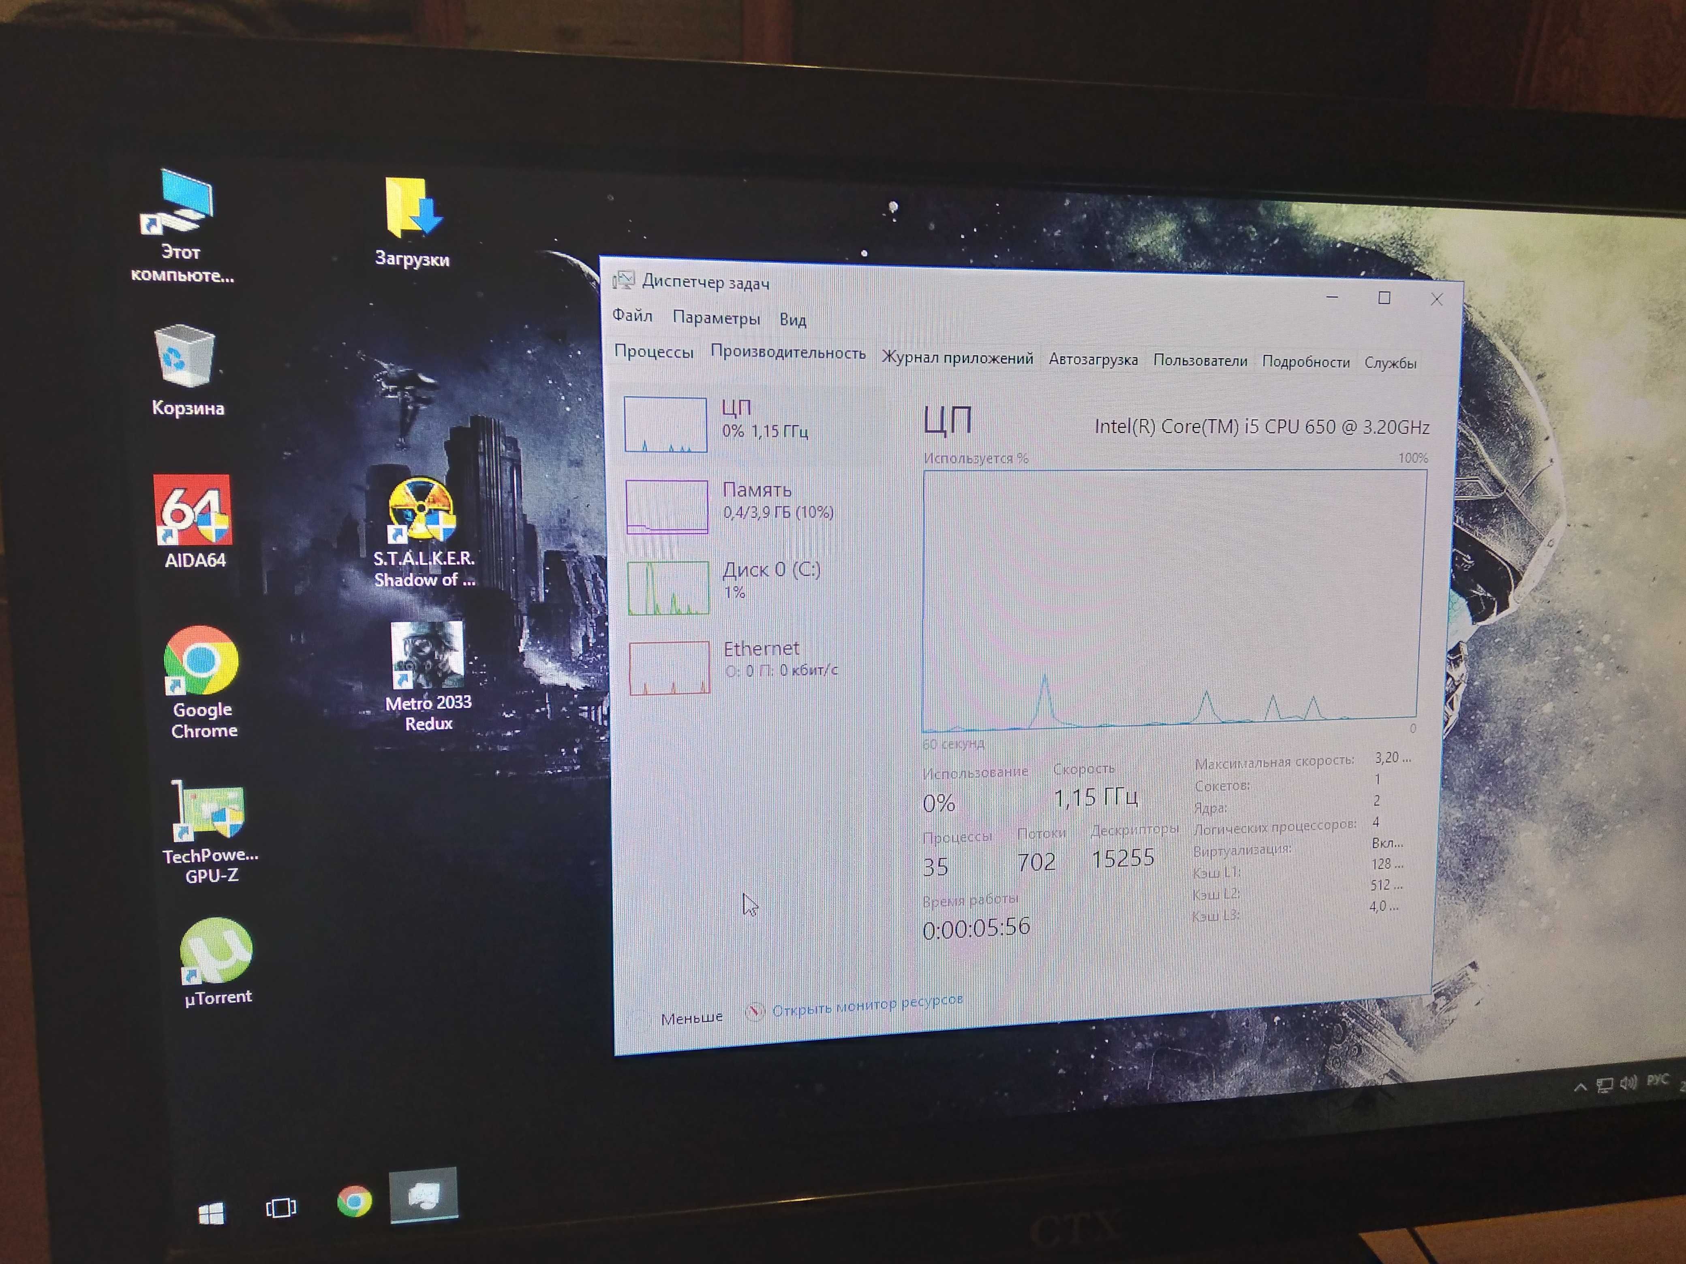Click the volume speaker icon in tray
This screenshot has height=1264, width=1686.
coord(1629,1083)
